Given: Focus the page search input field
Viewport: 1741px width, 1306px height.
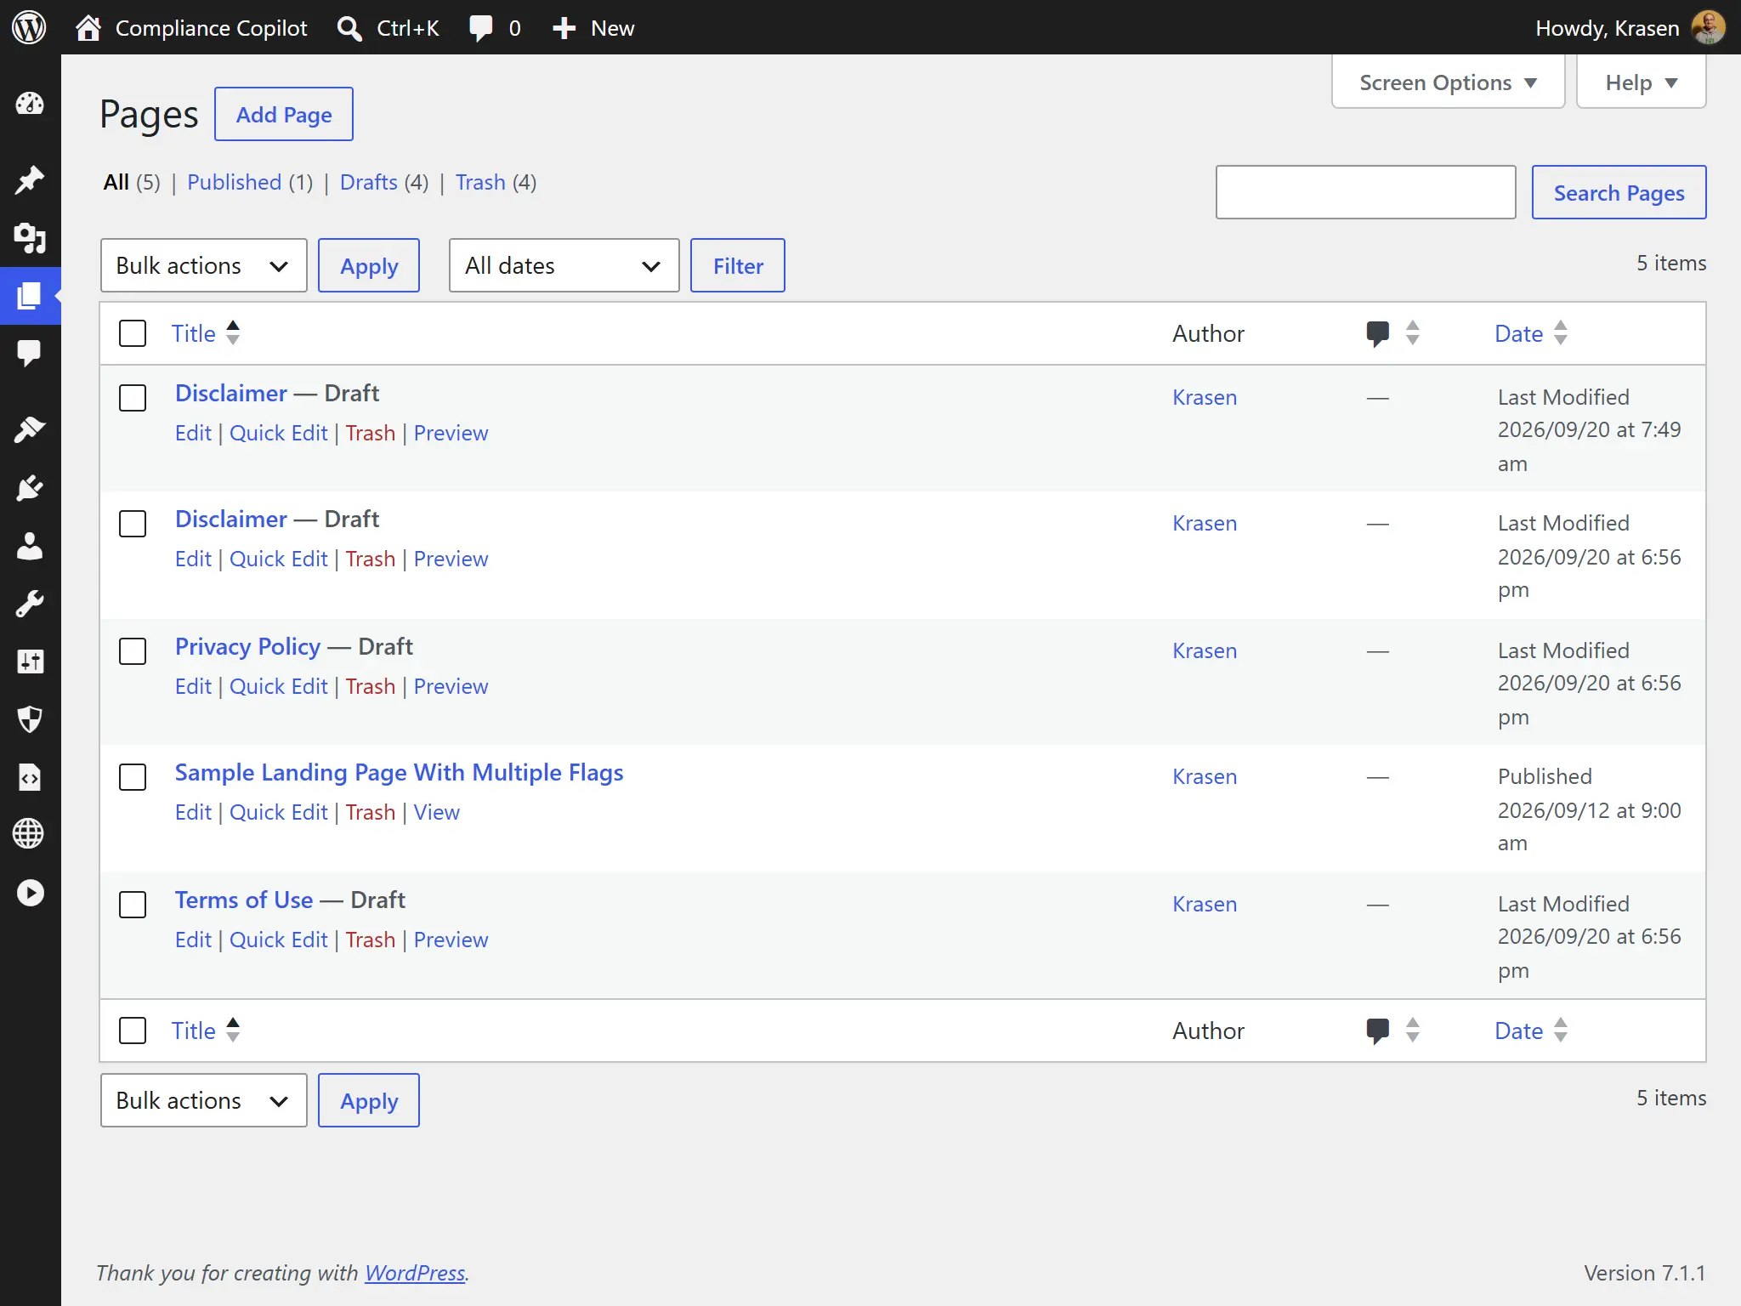Looking at the screenshot, I should point(1365,192).
